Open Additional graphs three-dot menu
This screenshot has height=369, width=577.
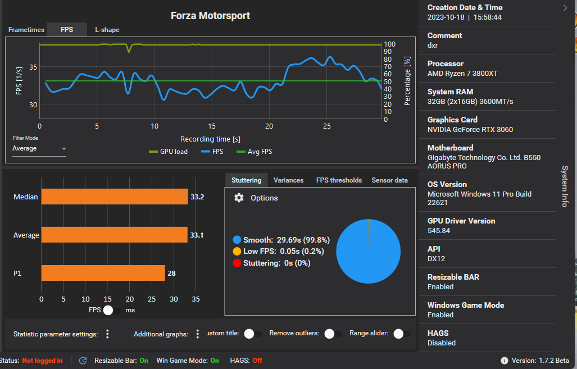[198, 334]
